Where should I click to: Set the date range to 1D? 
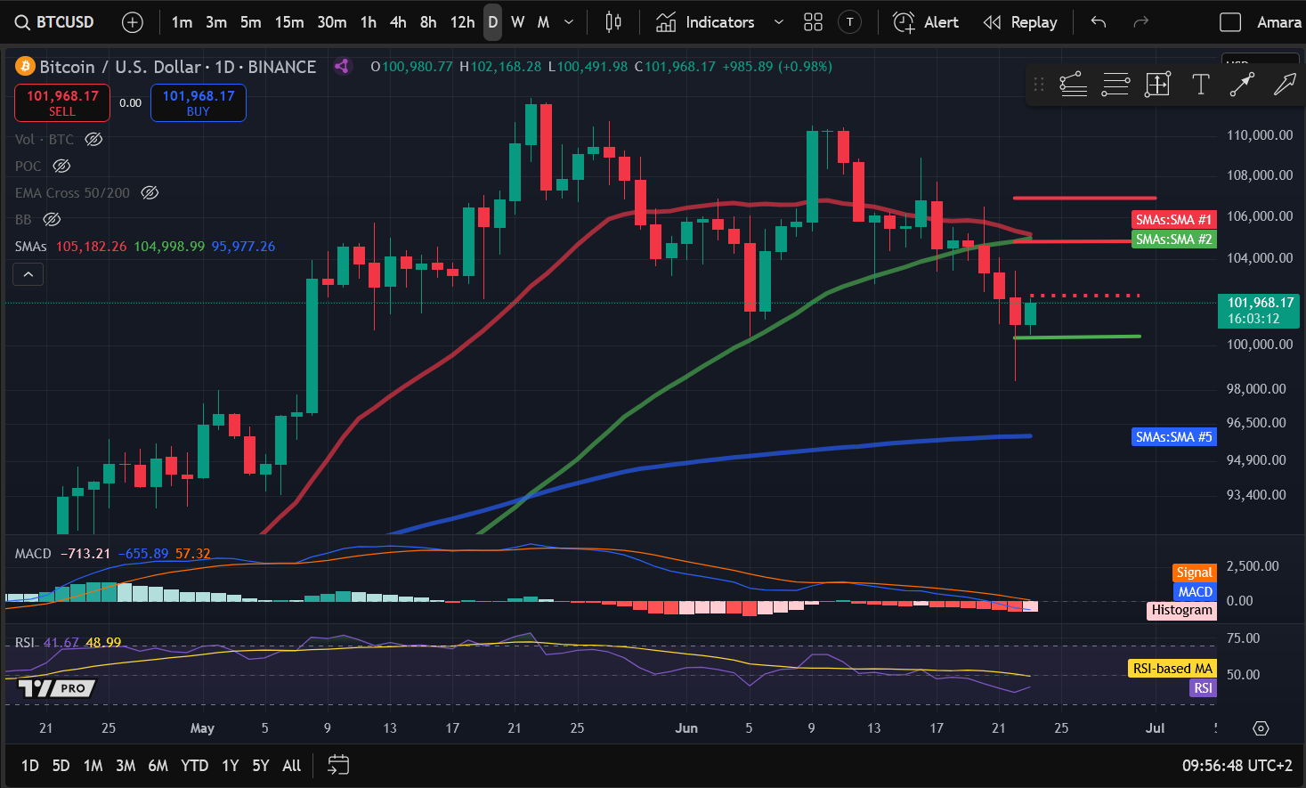coord(30,765)
